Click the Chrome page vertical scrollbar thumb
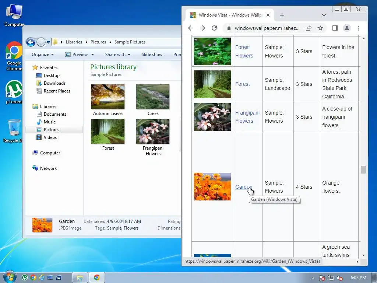Image resolution: width=377 pixels, height=283 pixels. [x=363, y=170]
